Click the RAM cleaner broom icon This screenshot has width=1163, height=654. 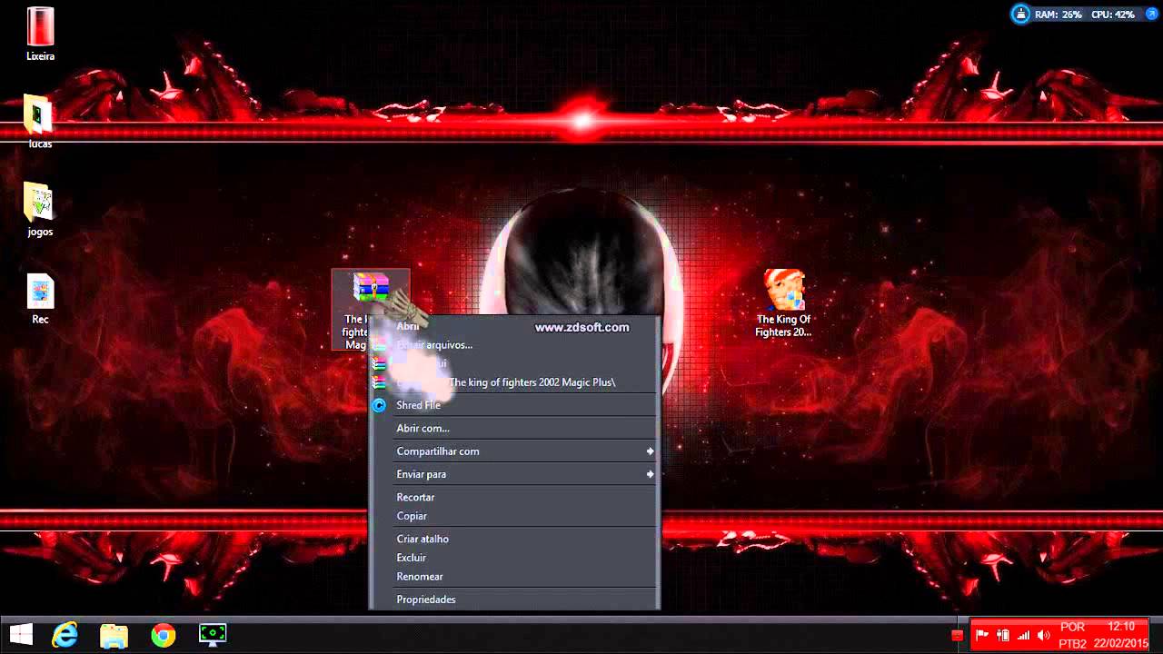1021,14
